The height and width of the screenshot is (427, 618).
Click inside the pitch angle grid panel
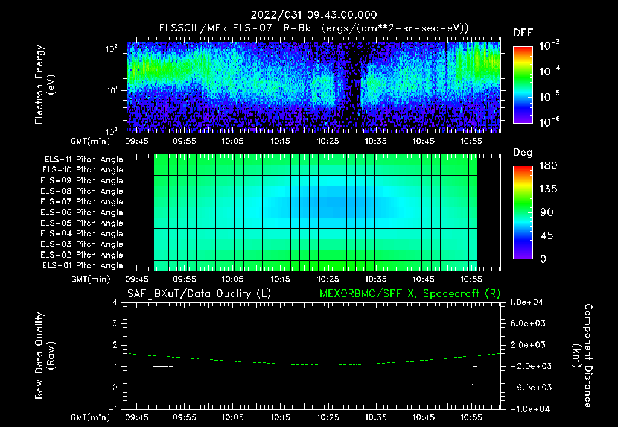click(314, 213)
